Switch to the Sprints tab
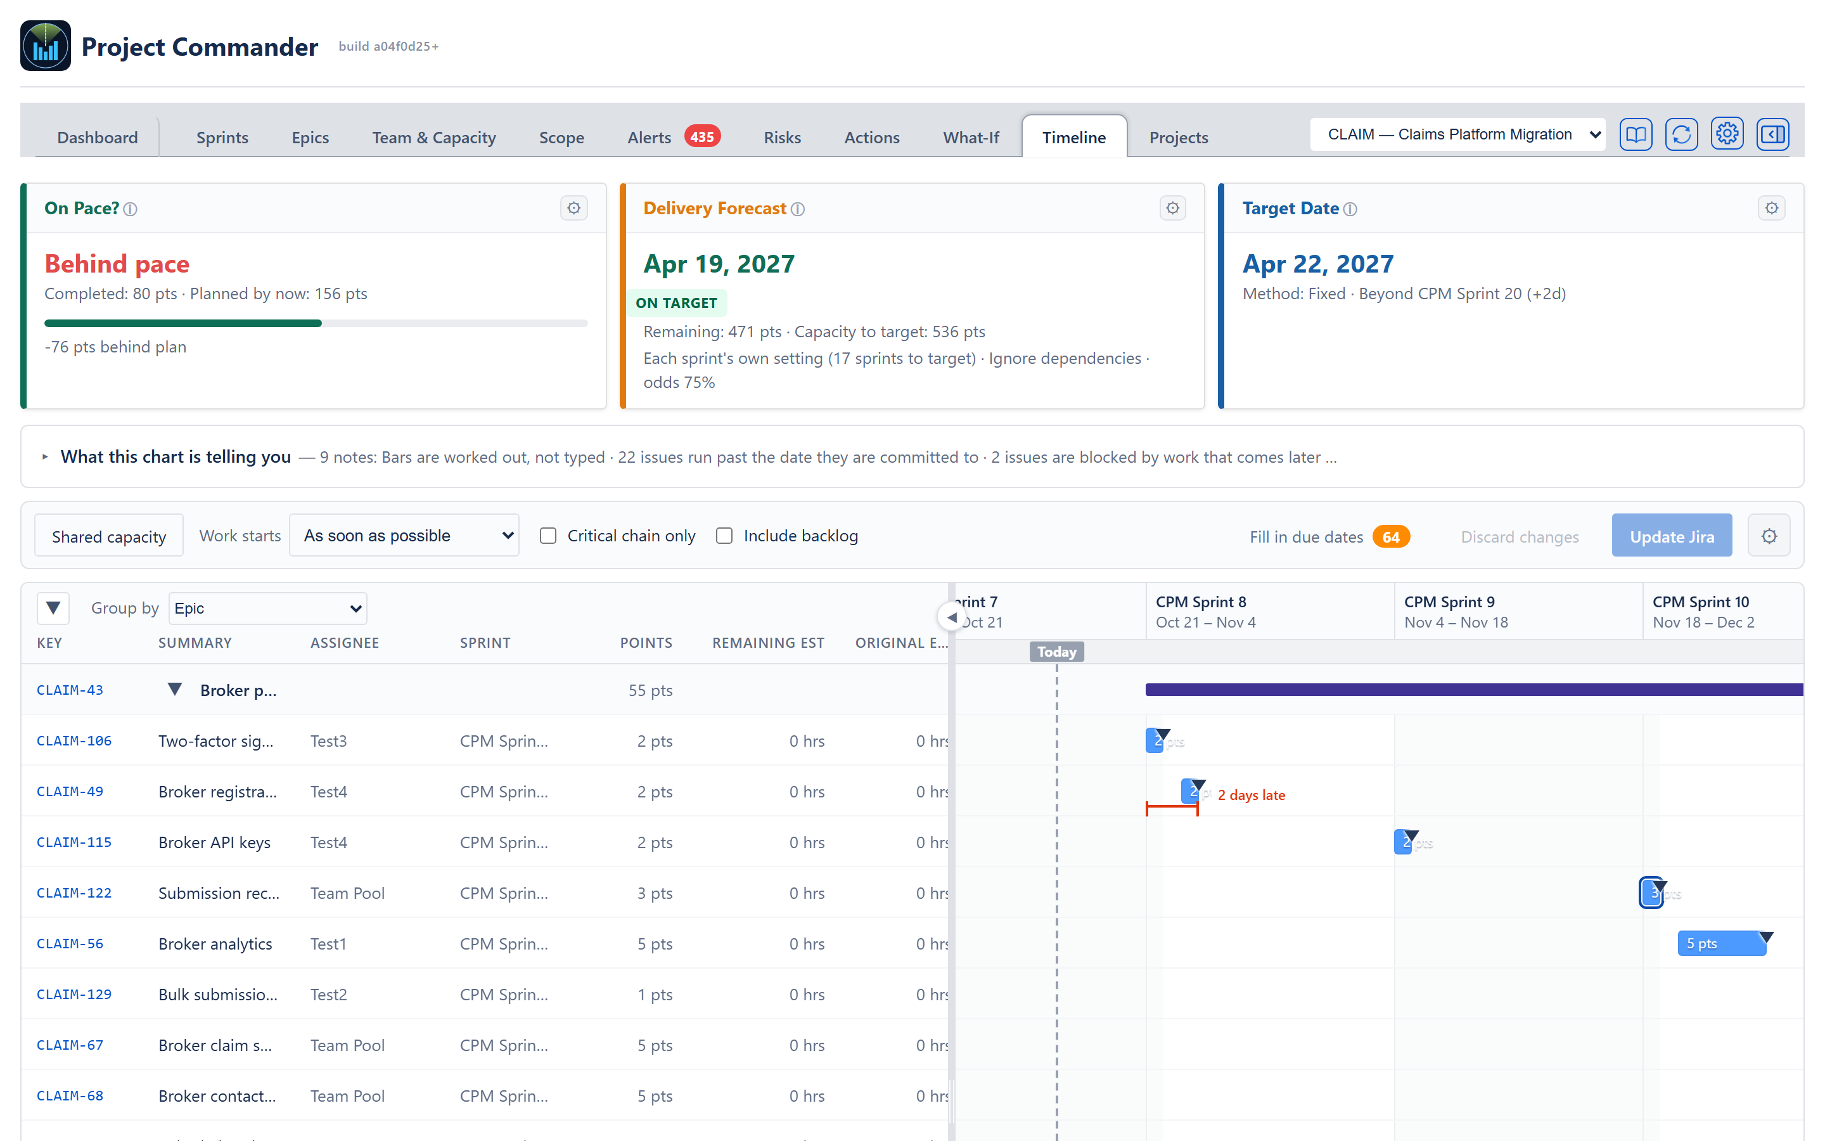 coord(222,138)
